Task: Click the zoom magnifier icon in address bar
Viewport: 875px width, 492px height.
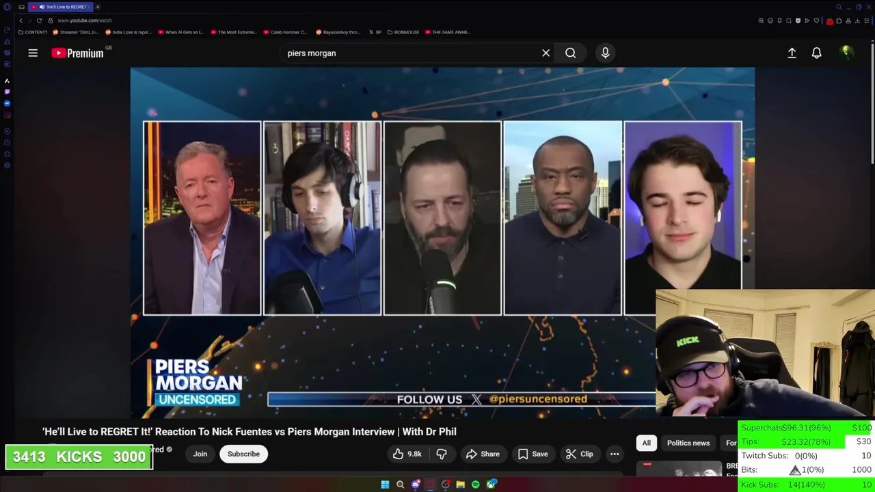Action: 761,20
